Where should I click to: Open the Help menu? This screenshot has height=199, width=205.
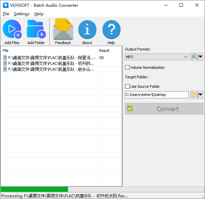coord(39,14)
